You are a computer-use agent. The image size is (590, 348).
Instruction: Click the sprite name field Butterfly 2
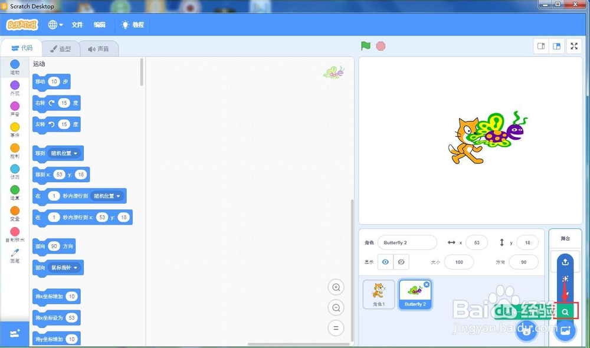pos(407,242)
